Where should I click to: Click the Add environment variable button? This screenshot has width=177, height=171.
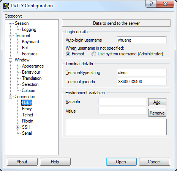[x=157, y=102]
